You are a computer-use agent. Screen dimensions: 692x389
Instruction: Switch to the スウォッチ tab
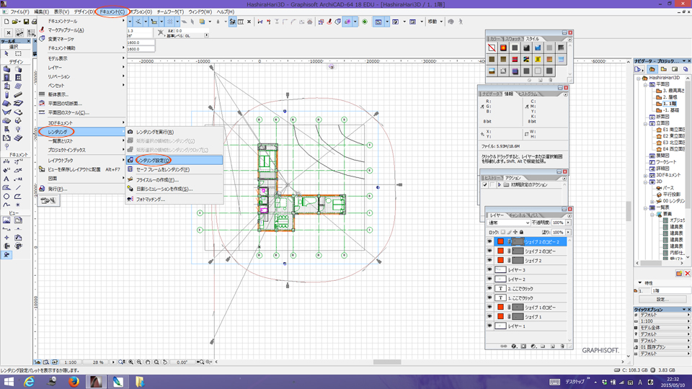[x=513, y=39]
